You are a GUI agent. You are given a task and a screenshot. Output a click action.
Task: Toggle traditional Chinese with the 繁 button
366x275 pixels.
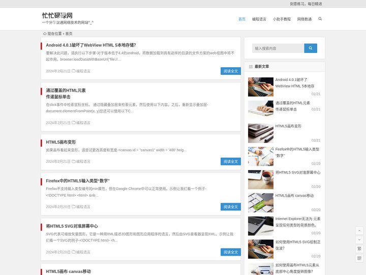[x=359, y=249]
